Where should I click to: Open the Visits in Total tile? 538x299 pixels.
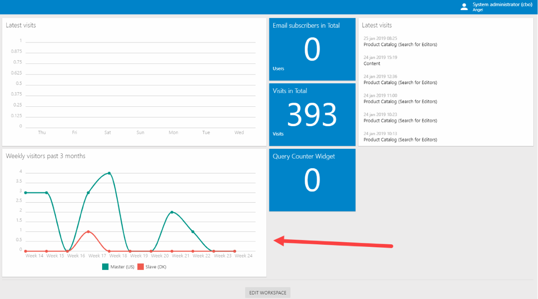[312, 114]
